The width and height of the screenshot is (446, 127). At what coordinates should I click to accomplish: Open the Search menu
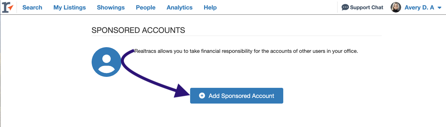click(x=32, y=7)
